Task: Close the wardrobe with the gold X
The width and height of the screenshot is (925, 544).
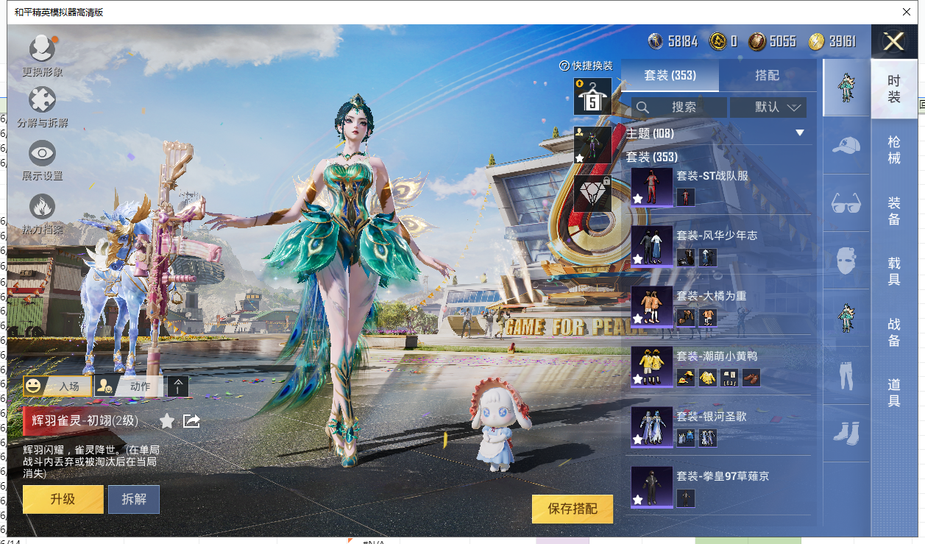Action: coord(893,42)
